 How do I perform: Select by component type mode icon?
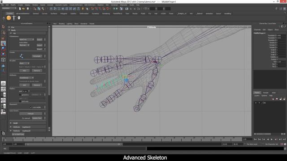[x=43, y=8]
